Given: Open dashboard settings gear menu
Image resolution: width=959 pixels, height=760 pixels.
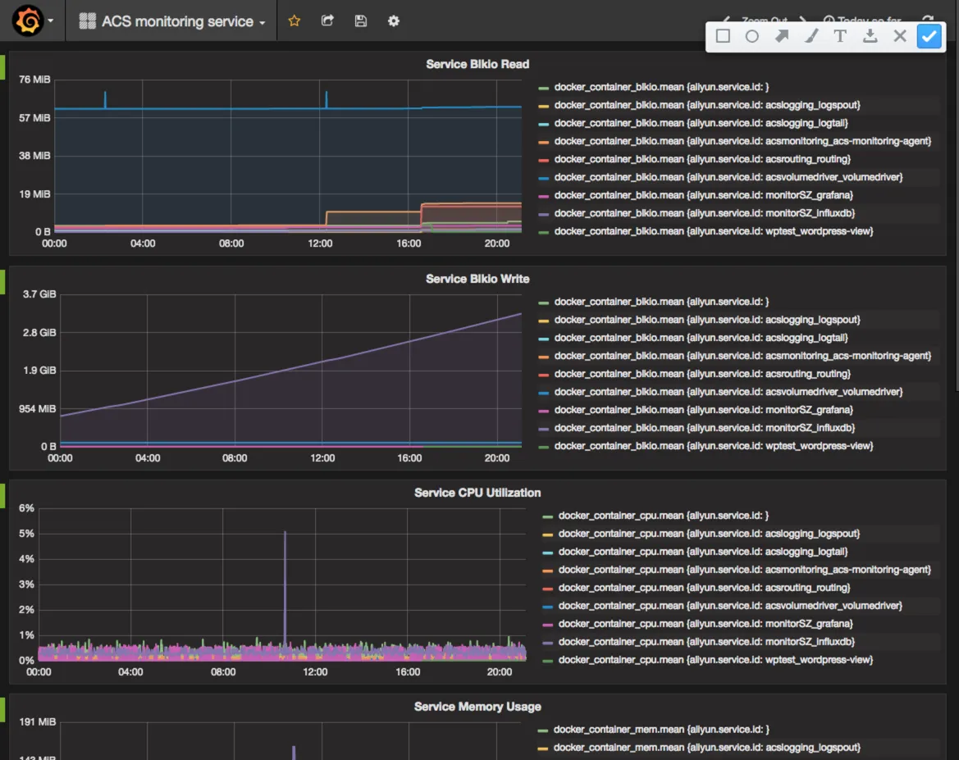Looking at the screenshot, I should [393, 20].
